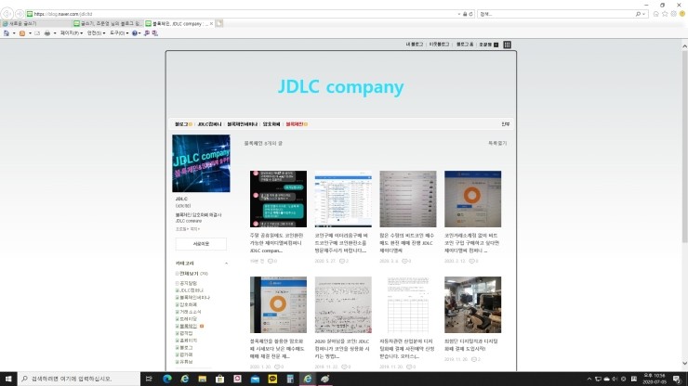Click the refresh icon in address bar
Screen dimensions: 688x386
pyautogui.click(x=470, y=14)
